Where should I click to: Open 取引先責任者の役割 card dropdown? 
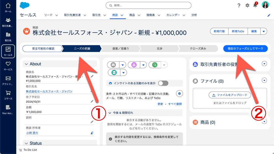pos(264,64)
